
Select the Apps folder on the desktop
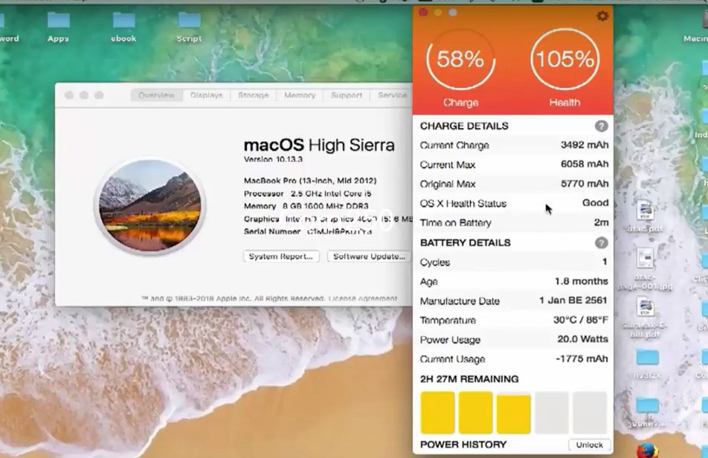(58, 20)
